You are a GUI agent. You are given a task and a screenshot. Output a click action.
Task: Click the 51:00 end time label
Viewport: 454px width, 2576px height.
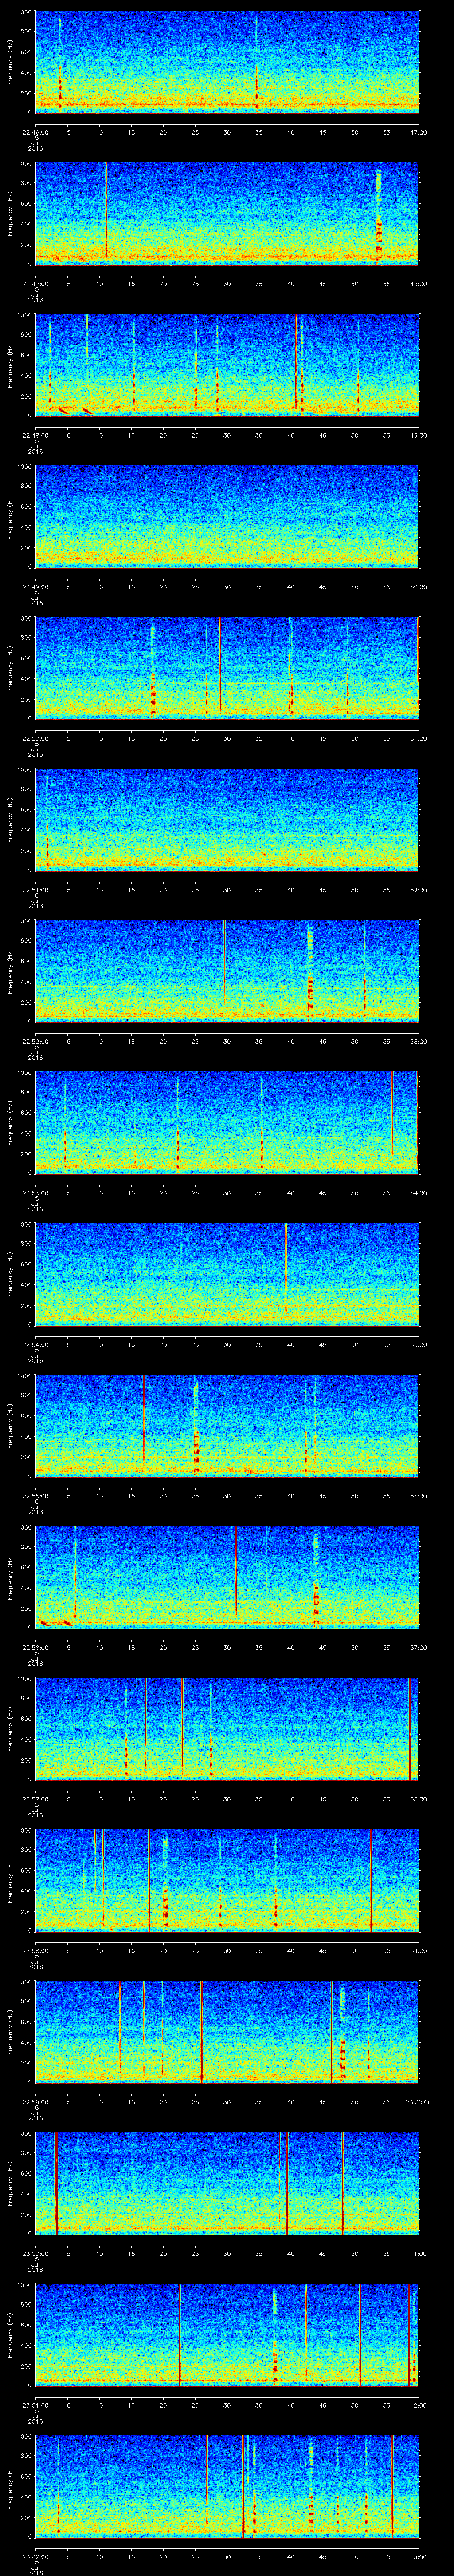point(418,738)
